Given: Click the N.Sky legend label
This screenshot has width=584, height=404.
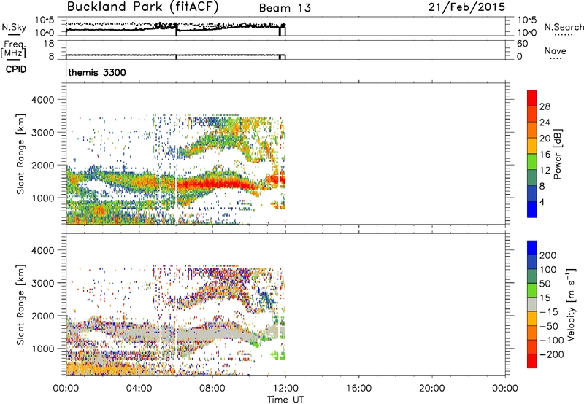Looking at the screenshot, I should click(x=14, y=27).
